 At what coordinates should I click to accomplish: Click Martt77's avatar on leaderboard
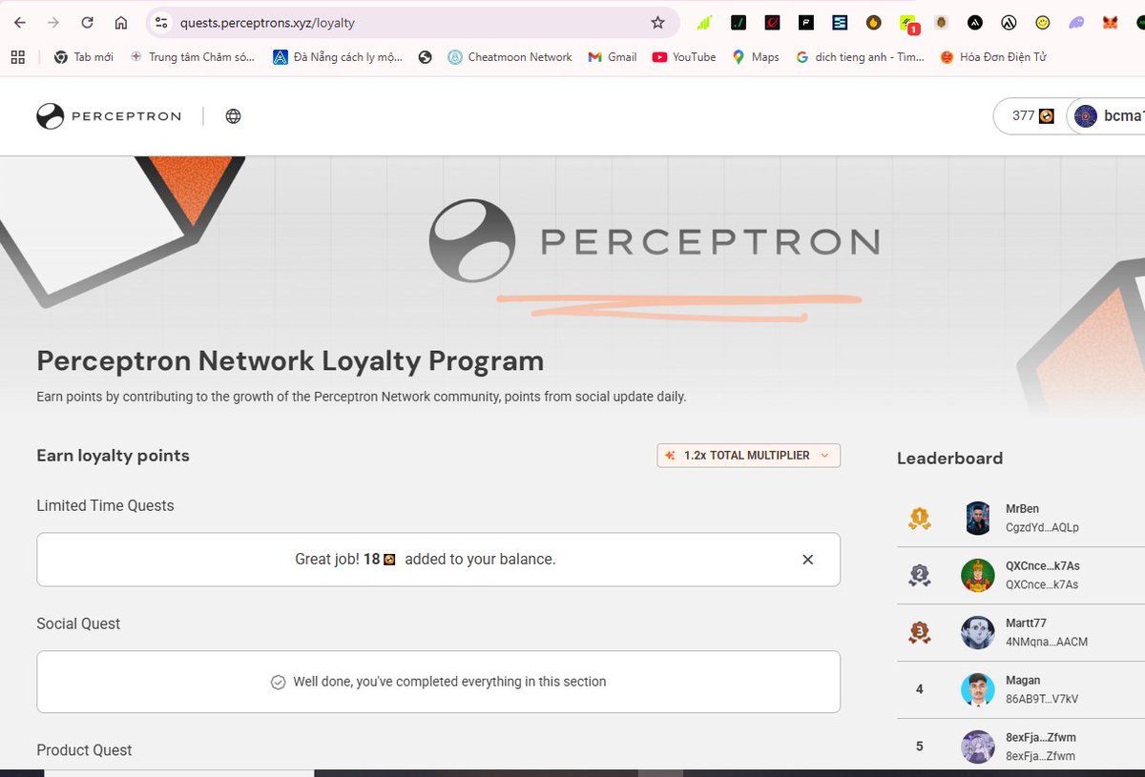pos(978,633)
